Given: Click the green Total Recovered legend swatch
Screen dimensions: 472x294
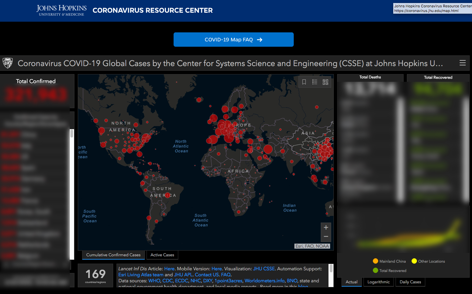Looking at the screenshot, I should pyautogui.click(x=376, y=270).
